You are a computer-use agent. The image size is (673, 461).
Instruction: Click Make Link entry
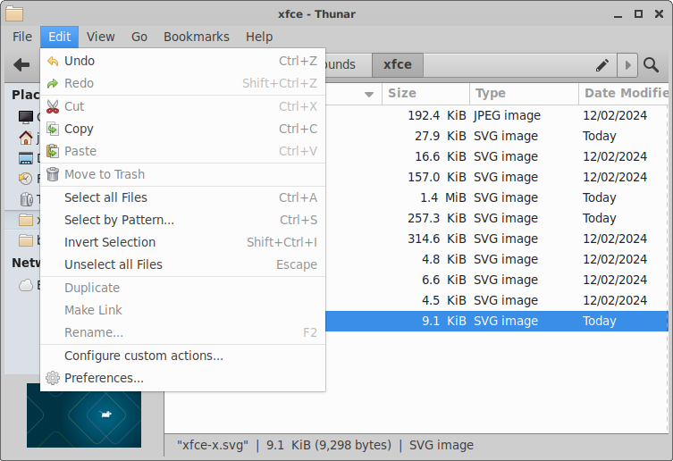click(x=182, y=310)
